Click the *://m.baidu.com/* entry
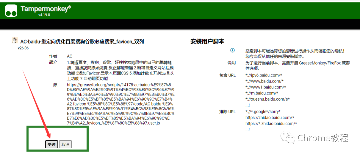This screenshot has width=360, height=154. [262, 93]
